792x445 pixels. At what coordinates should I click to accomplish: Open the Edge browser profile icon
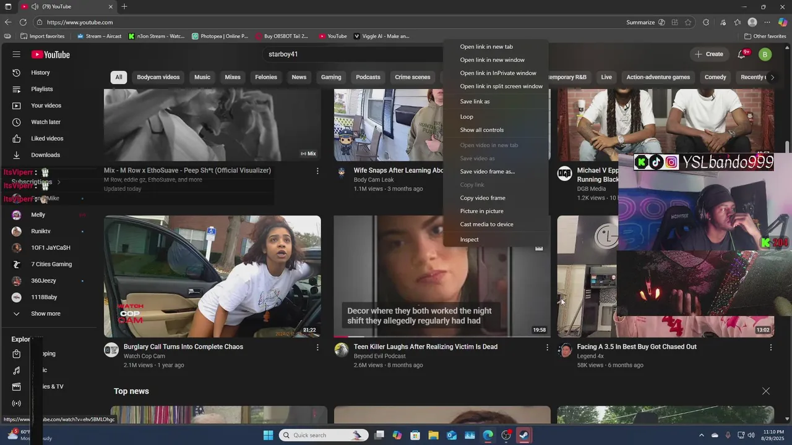click(x=752, y=22)
